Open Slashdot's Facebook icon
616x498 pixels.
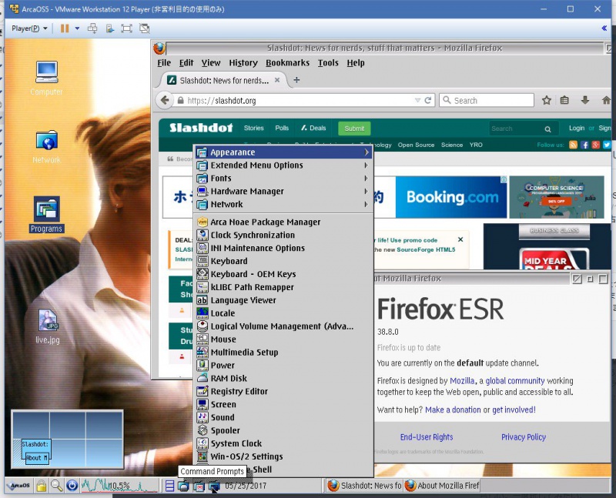click(x=584, y=145)
